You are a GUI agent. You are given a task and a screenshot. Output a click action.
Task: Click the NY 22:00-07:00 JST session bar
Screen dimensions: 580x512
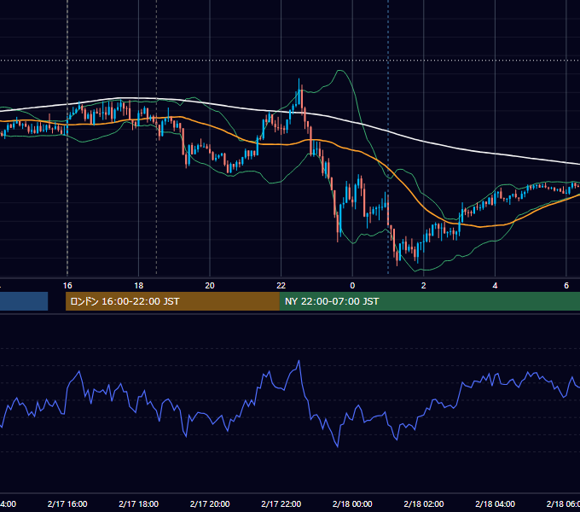pos(429,301)
